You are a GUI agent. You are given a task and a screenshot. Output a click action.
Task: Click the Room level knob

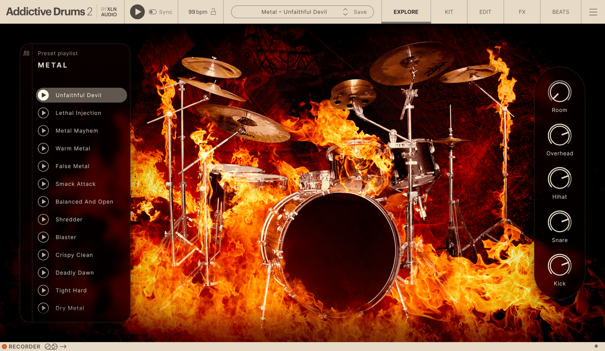point(559,92)
